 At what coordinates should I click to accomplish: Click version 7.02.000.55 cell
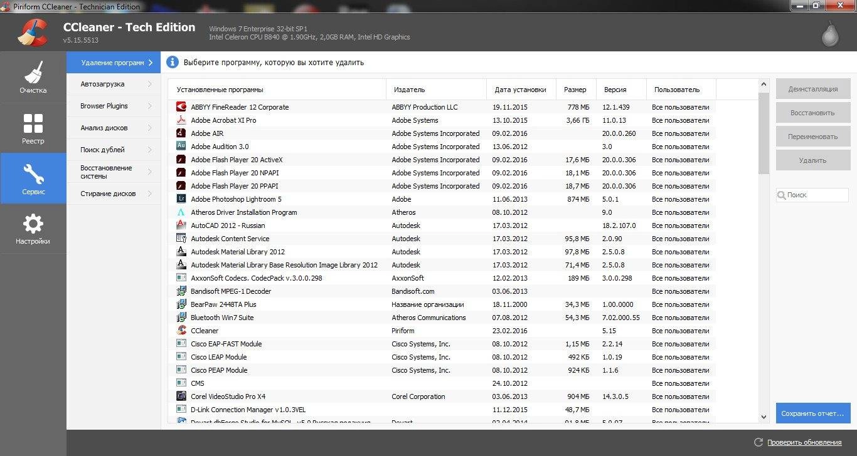tap(621, 317)
